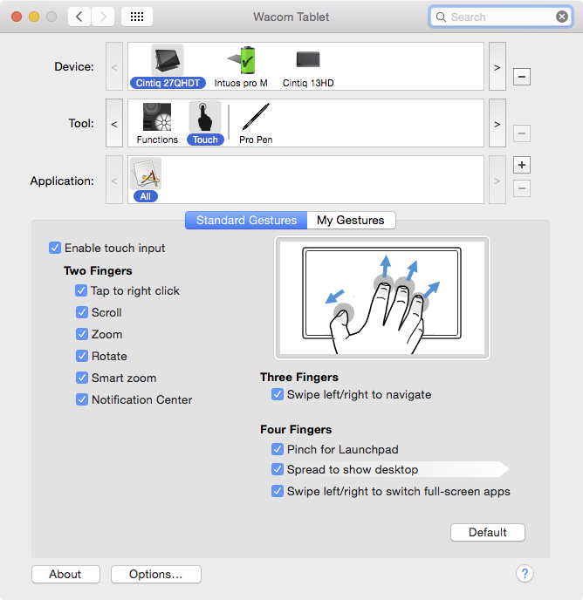
Task: Toggle the Smart zoom checkbox
Action: coord(81,378)
